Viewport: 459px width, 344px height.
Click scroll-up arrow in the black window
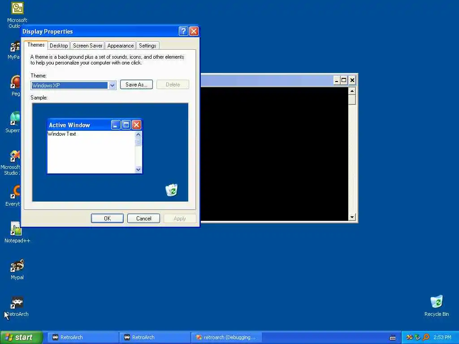pos(352,91)
